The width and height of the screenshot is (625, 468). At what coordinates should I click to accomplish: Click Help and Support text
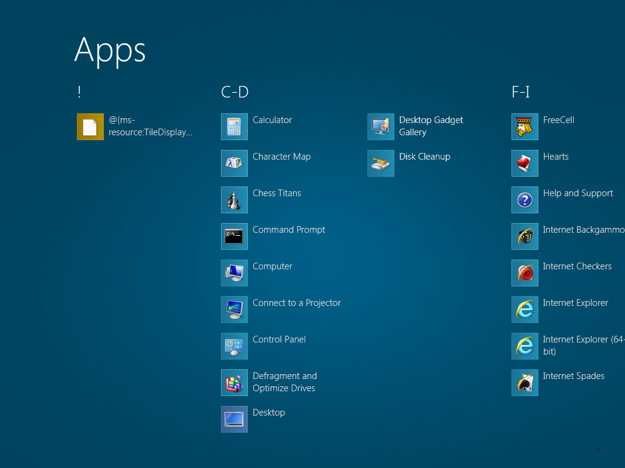578,193
